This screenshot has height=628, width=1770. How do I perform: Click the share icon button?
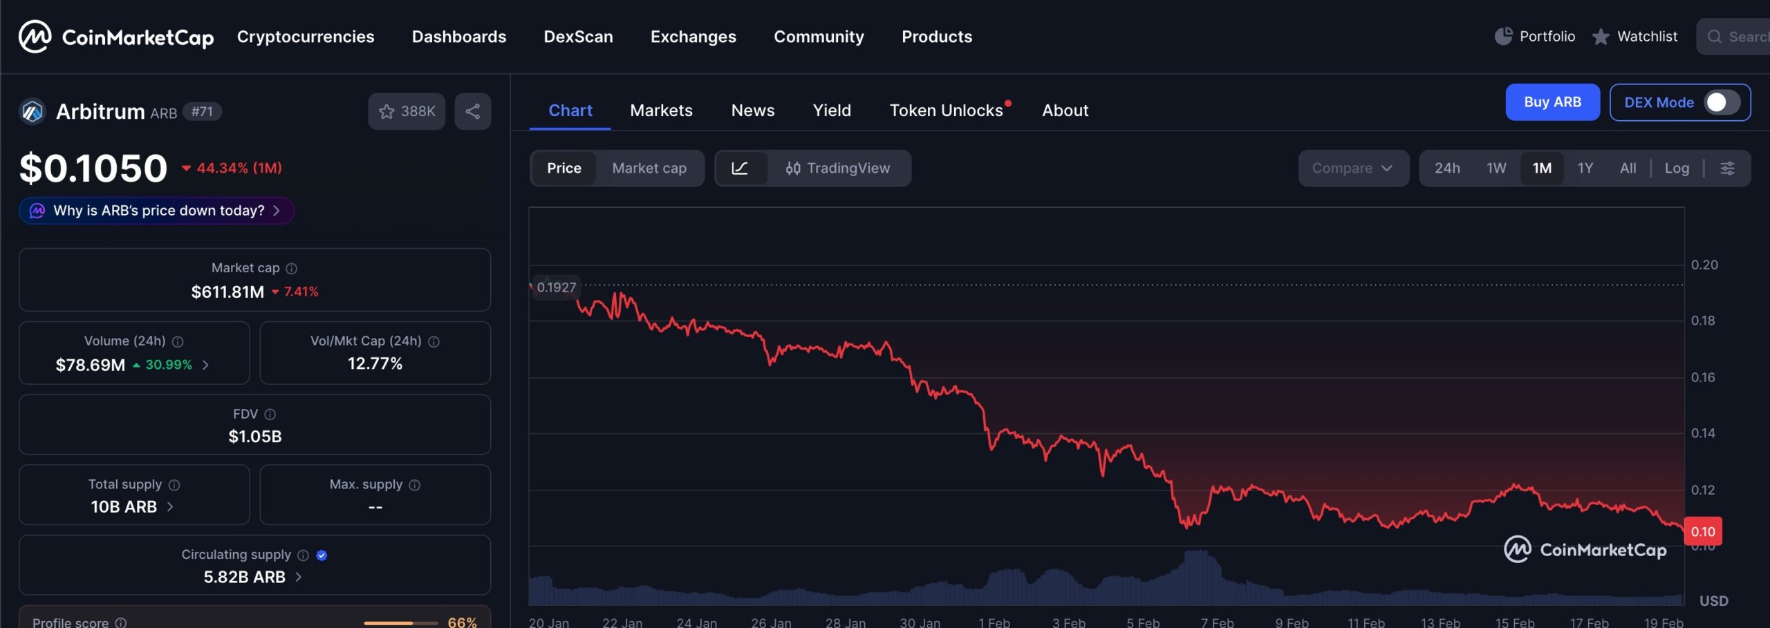point(473,111)
